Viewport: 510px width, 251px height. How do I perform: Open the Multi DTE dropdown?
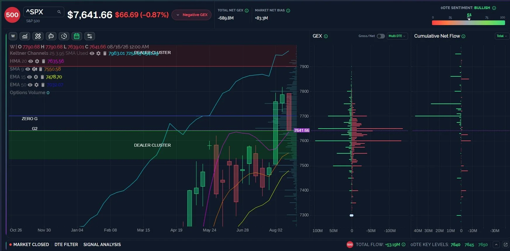coord(397,36)
